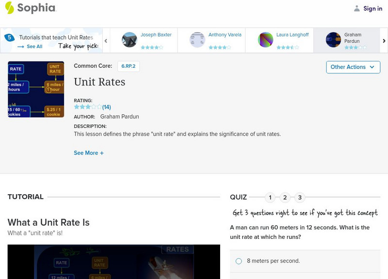Click the What a Unit Rate Is heading
388x279 pixels.
[x=48, y=222]
